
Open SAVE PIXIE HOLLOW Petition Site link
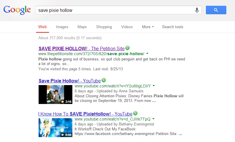point(81,48)
